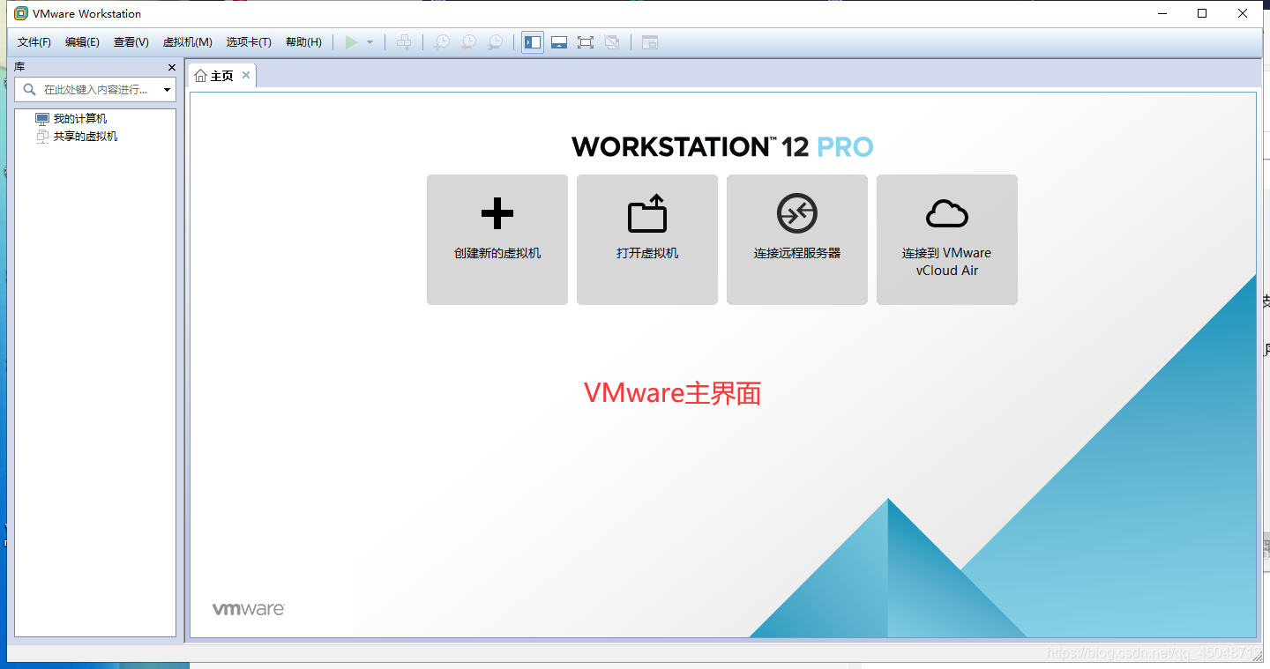1270x669 pixels.
Task: Open the dropdown next to the power button
Action: (x=370, y=41)
